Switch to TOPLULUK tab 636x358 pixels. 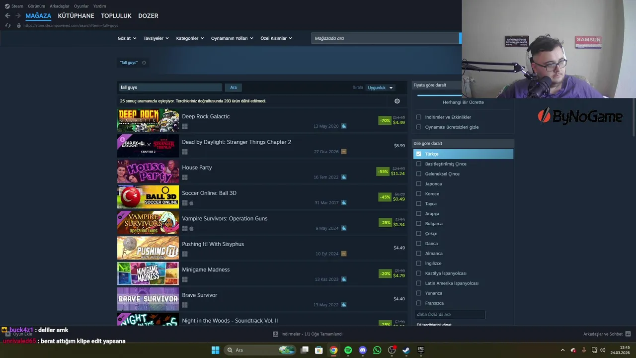click(116, 16)
